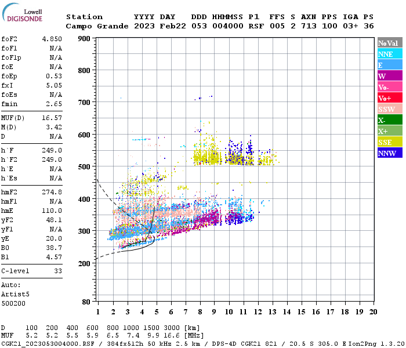
Task: Click the year 2023 in header
Action: click(x=144, y=26)
